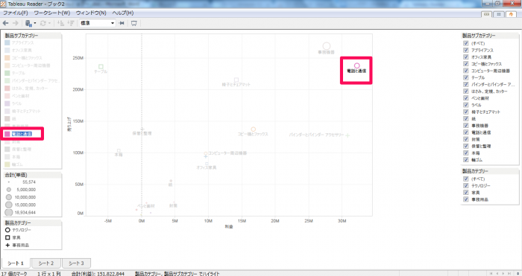The image size is (522, 276).
Task: Open the ワークシート(W) menu
Action: [52, 13]
